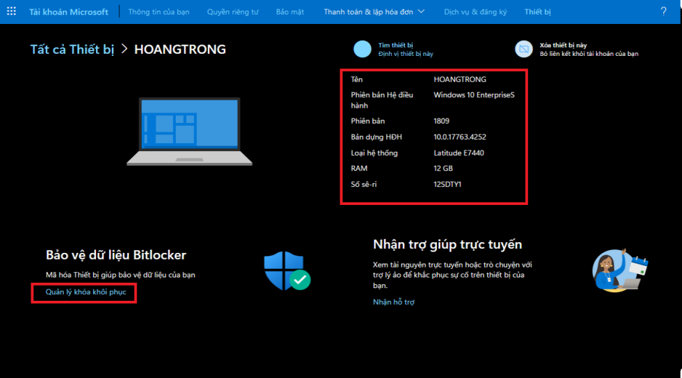Go to Quyền riêng tư menu item

pos(232,12)
